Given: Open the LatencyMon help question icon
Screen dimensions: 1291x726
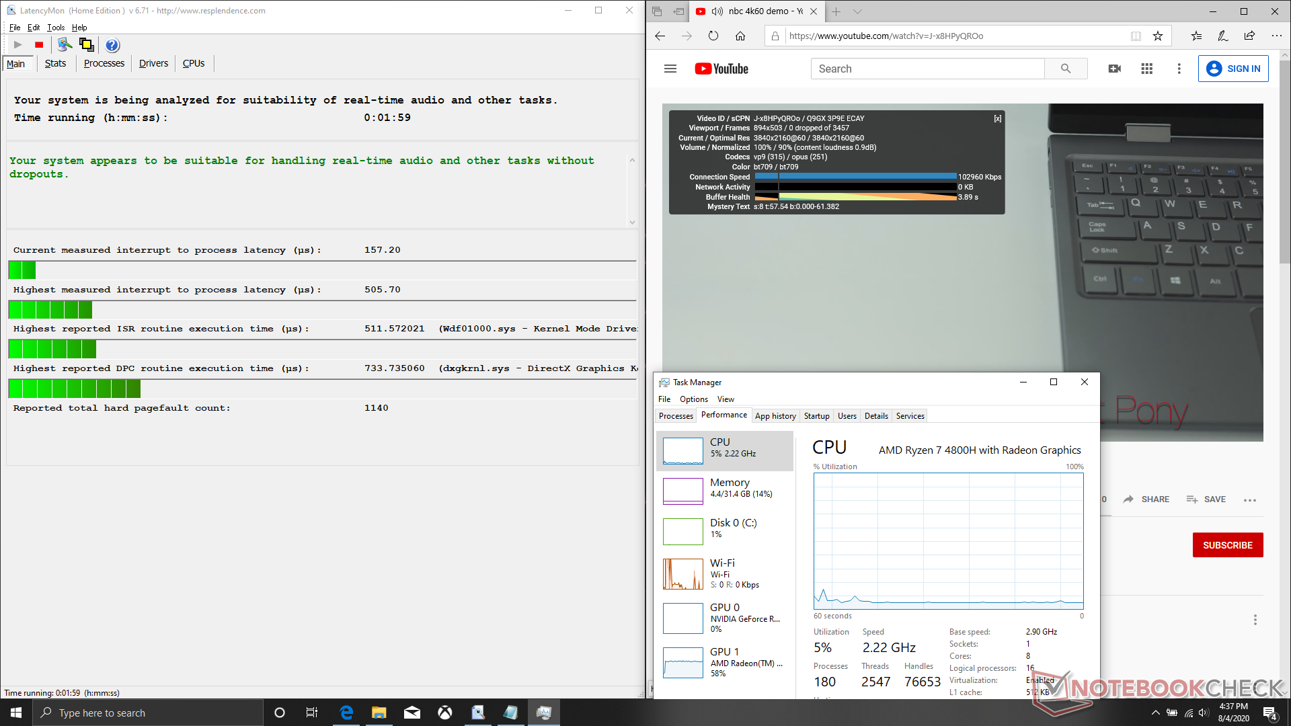Looking at the screenshot, I should 112,45.
